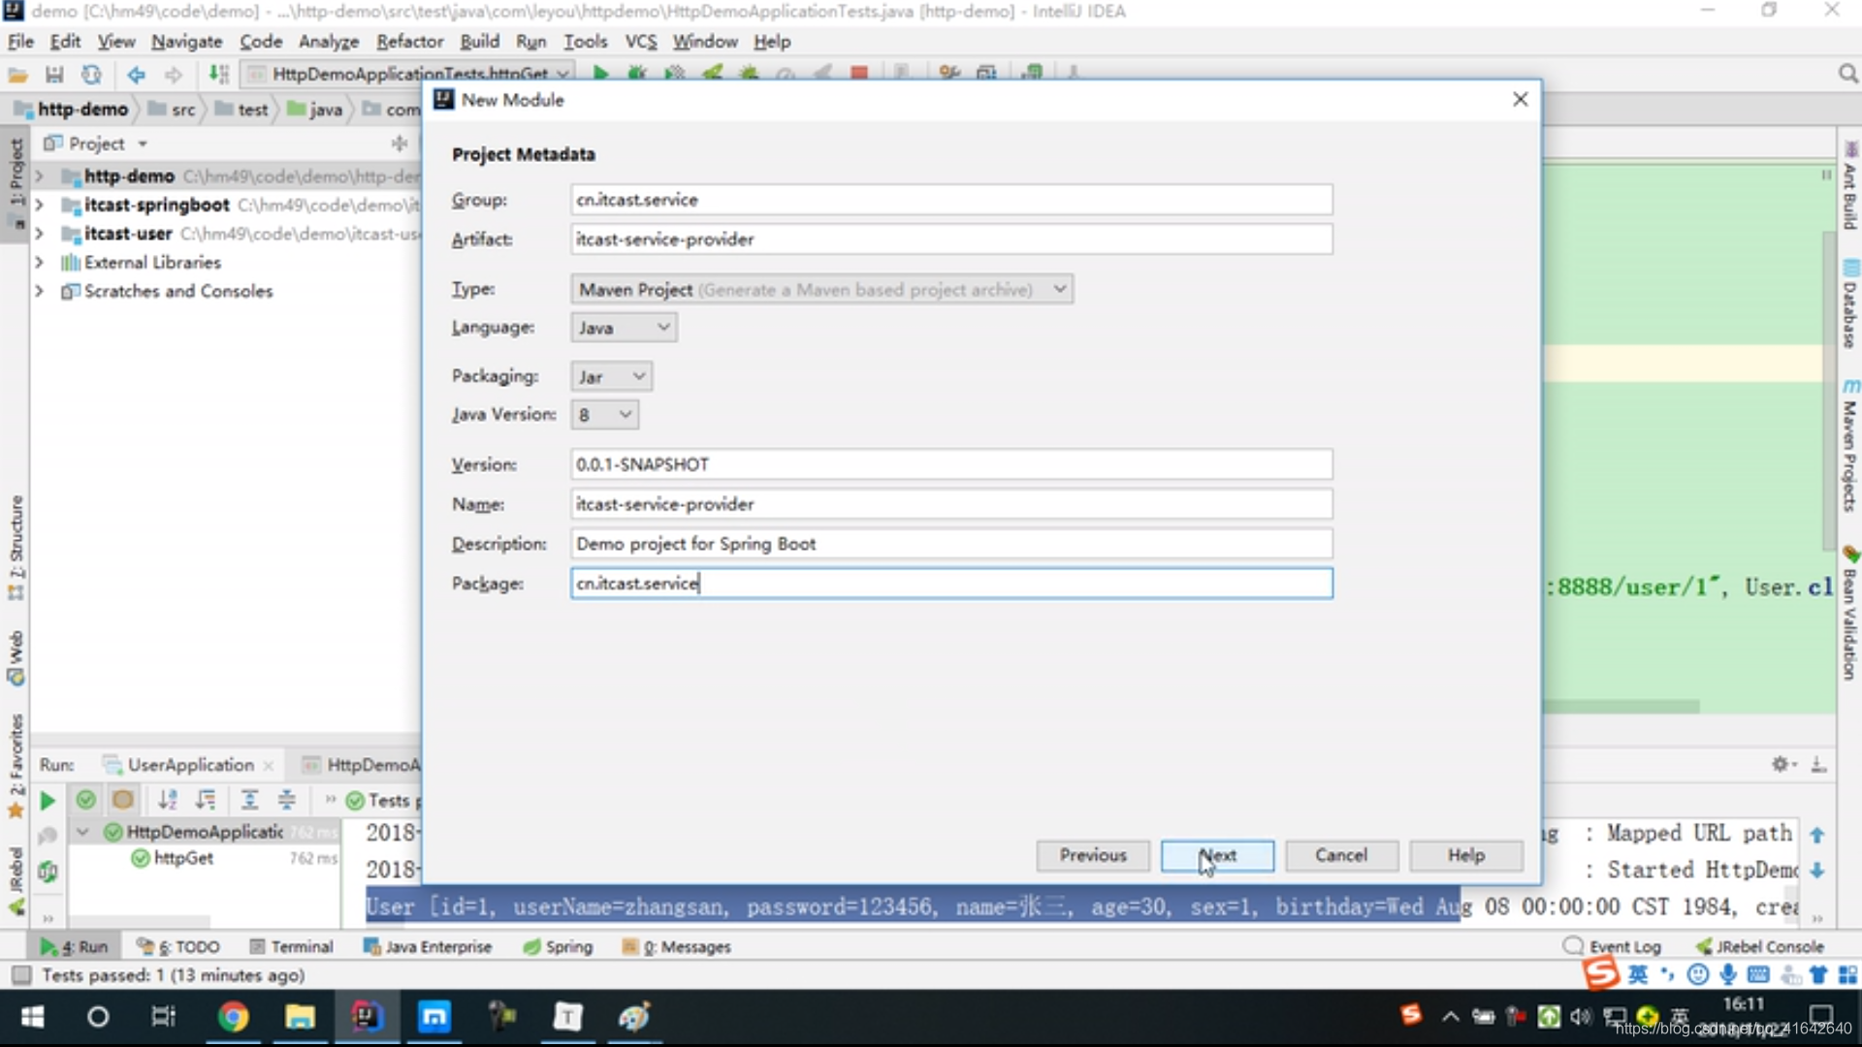The image size is (1862, 1047).
Task: Click into the Version input field
Action: [951, 464]
